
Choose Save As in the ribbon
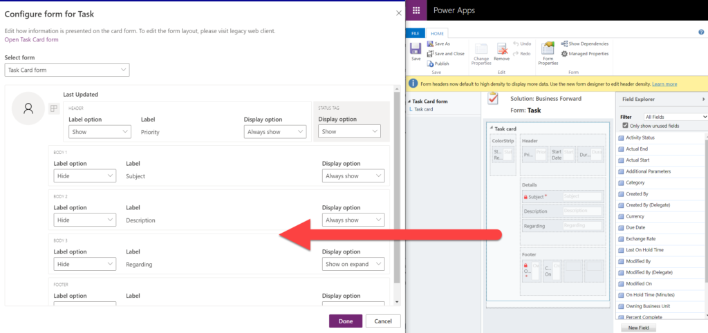(438, 44)
